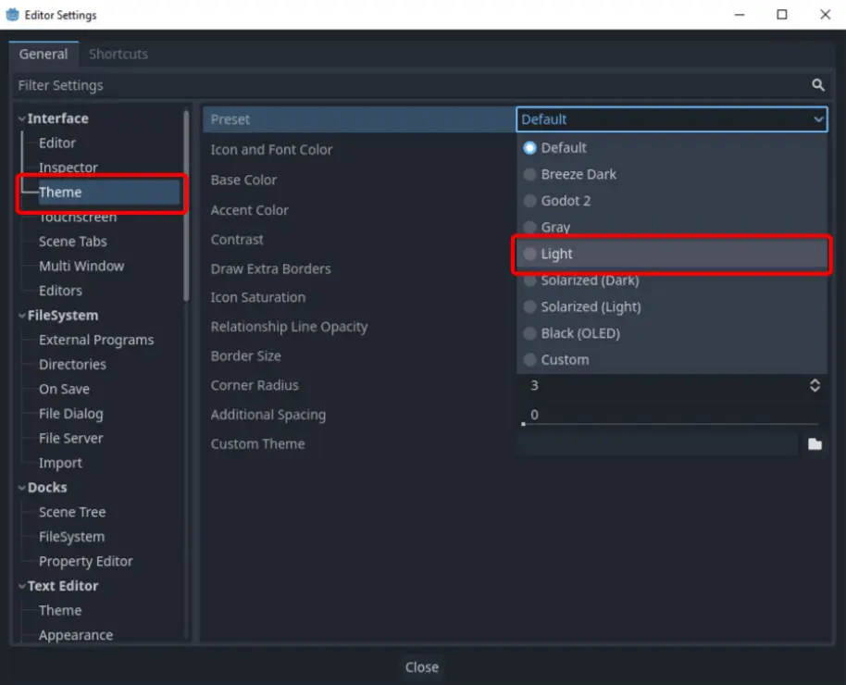Image resolution: width=846 pixels, height=685 pixels.
Task: Open the Preset dropdown showing Default
Action: point(671,119)
